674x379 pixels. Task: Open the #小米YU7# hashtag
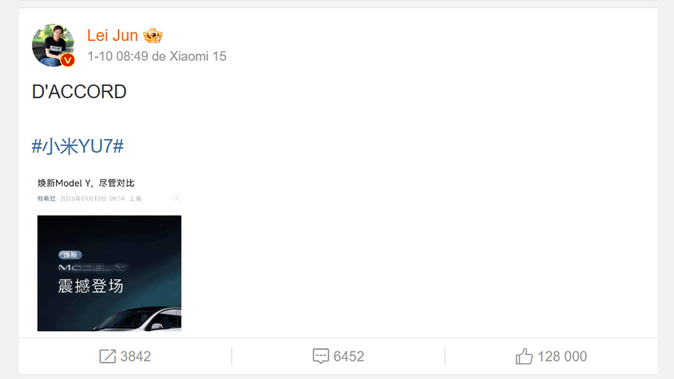[78, 146]
